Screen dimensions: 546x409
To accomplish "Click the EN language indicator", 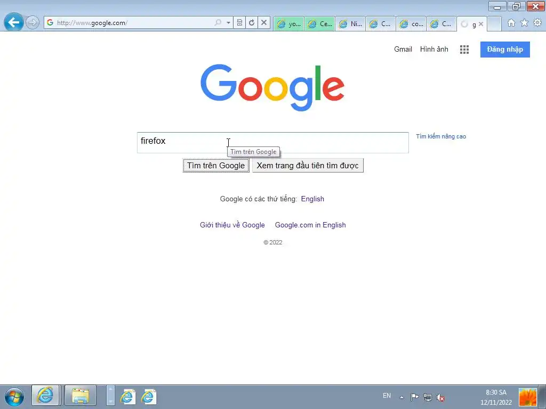I will [x=387, y=396].
